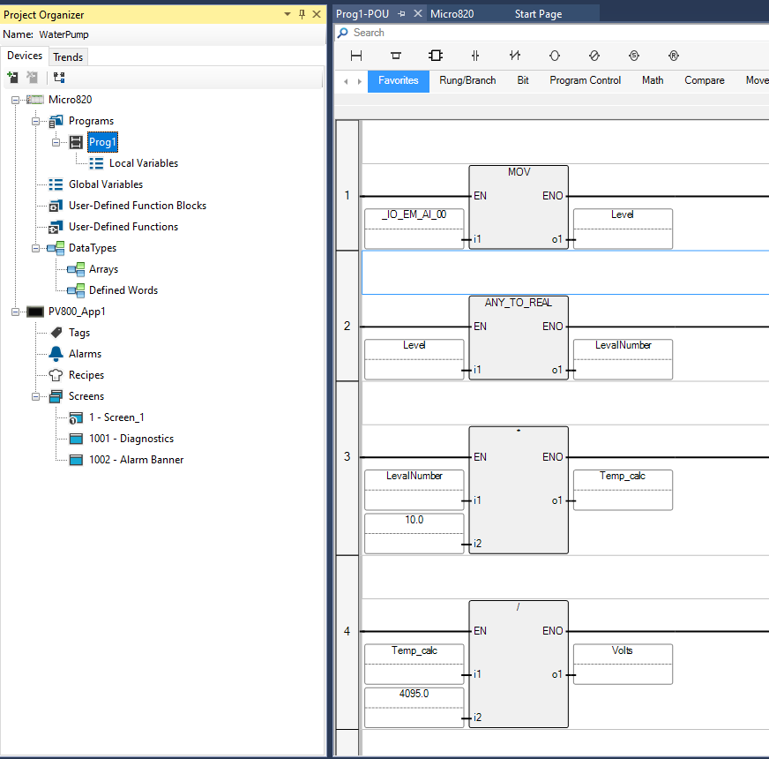Image resolution: width=769 pixels, height=759 pixels.
Task: Select the ANY_TO_REAL block on rung 2
Action: [519, 338]
